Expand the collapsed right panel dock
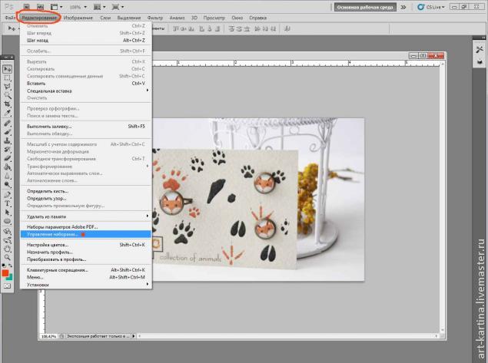Screen dimensions: 488x363 (x=483, y=38)
